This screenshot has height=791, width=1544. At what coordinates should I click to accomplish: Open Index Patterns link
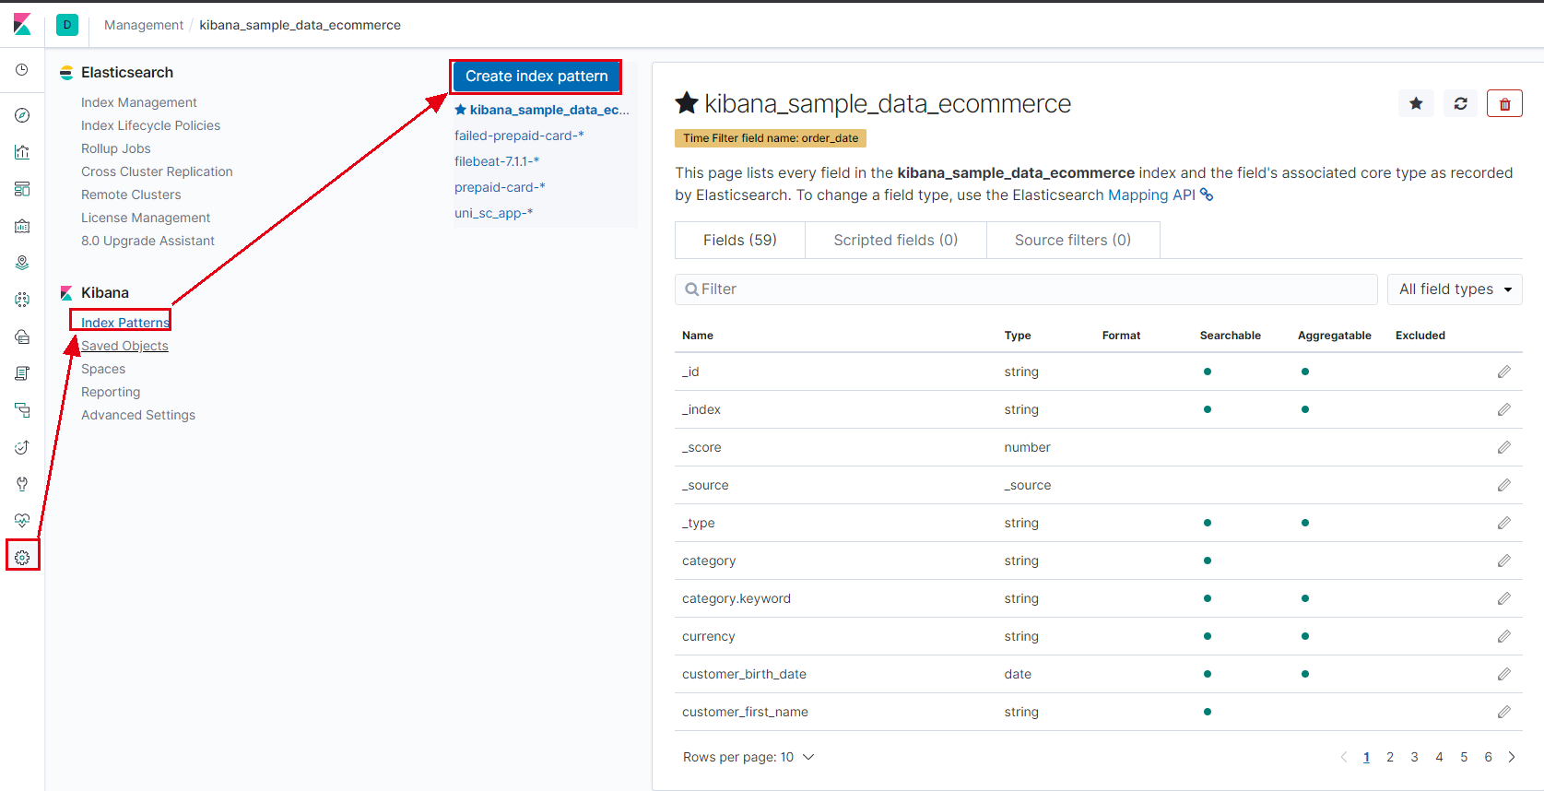pyautogui.click(x=125, y=323)
